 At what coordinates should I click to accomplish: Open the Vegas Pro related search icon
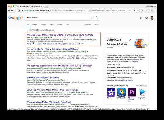(143, 92)
